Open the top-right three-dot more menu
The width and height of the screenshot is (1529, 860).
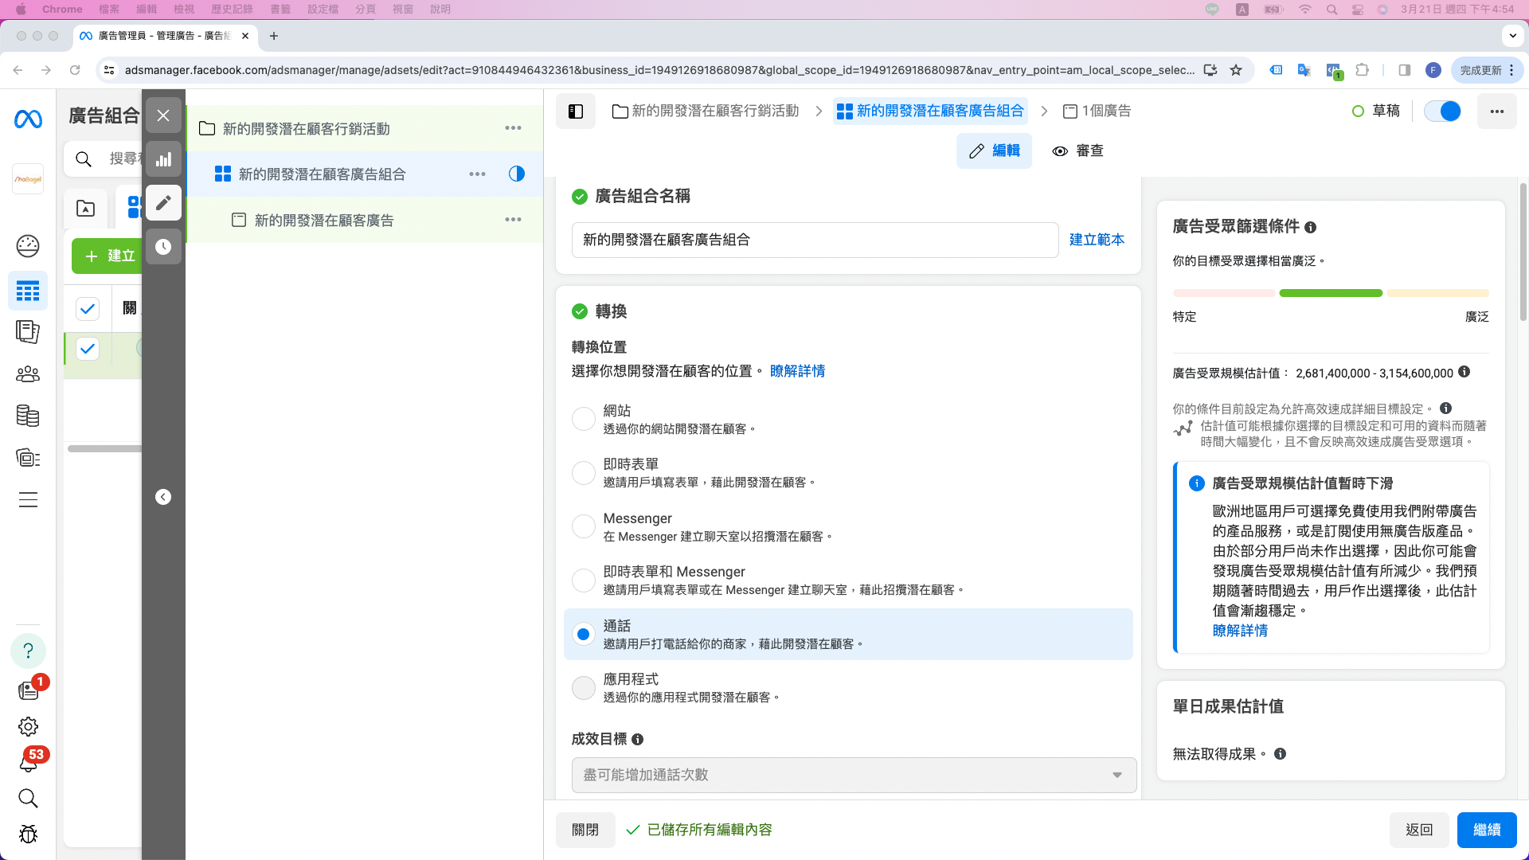point(1497,111)
